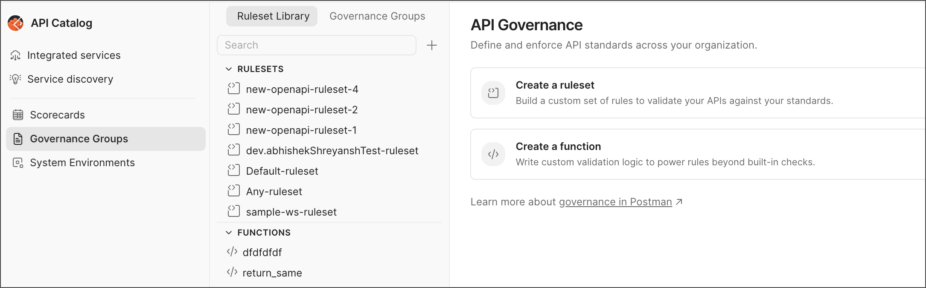Click the Create a ruleset card icon
The image size is (926, 288).
(x=493, y=93)
